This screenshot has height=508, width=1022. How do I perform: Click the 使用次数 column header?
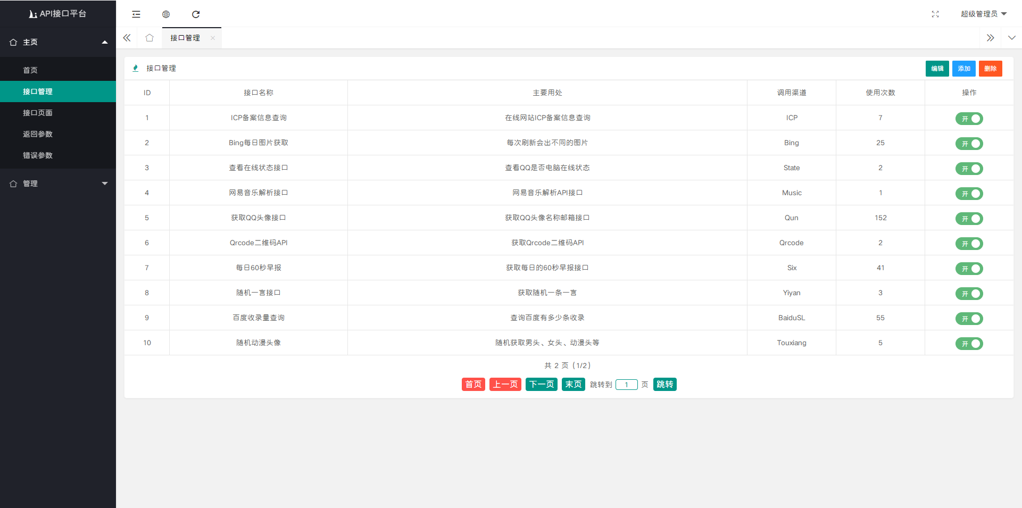[x=880, y=93]
